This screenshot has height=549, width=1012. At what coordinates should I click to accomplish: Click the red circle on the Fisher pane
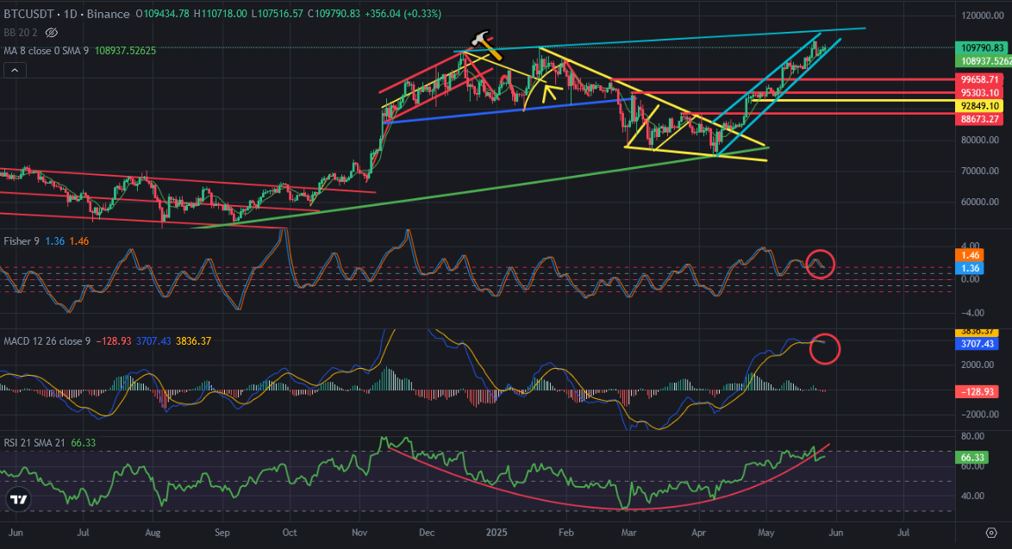[x=821, y=264]
